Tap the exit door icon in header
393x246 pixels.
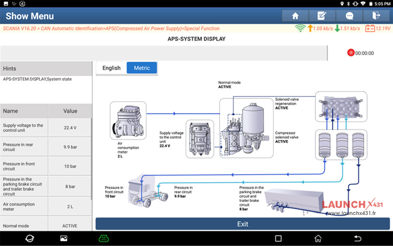pyautogui.click(x=376, y=16)
